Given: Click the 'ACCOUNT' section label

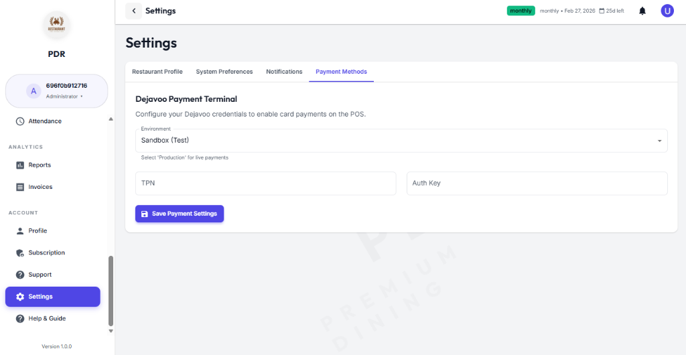Looking at the screenshot, I should (x=23, y=213).
